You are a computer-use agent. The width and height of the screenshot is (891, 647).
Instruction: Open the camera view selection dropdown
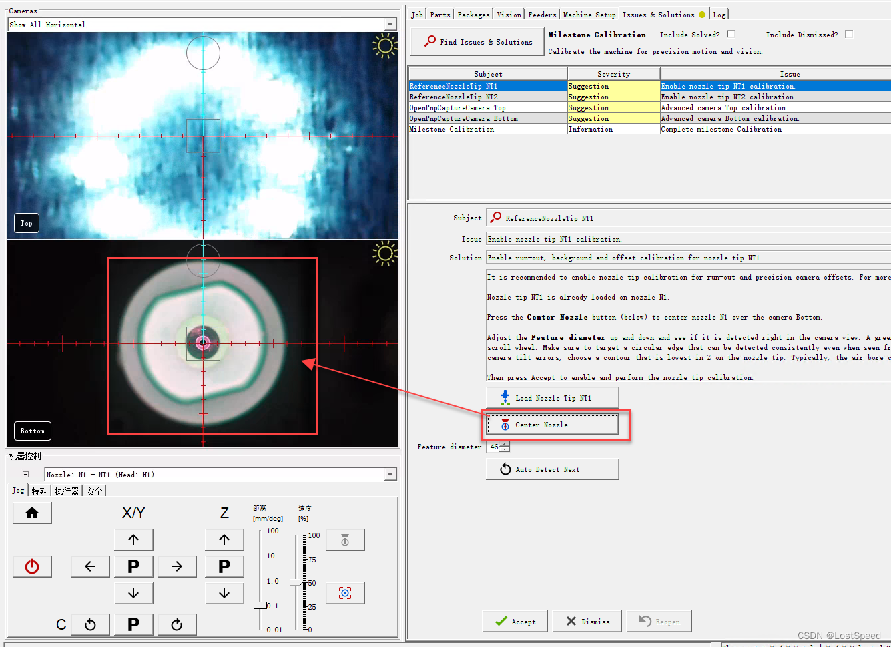click(x=390, y=25)
